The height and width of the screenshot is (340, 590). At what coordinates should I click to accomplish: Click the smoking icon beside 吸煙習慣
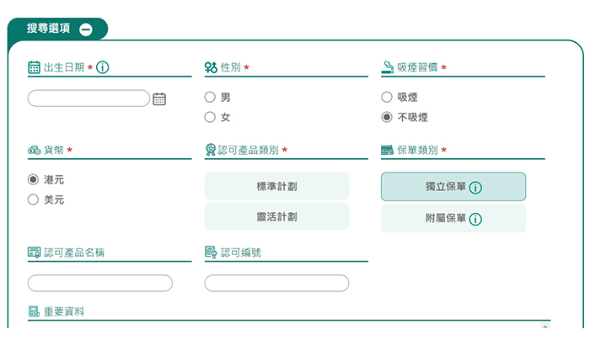(388, 67)
